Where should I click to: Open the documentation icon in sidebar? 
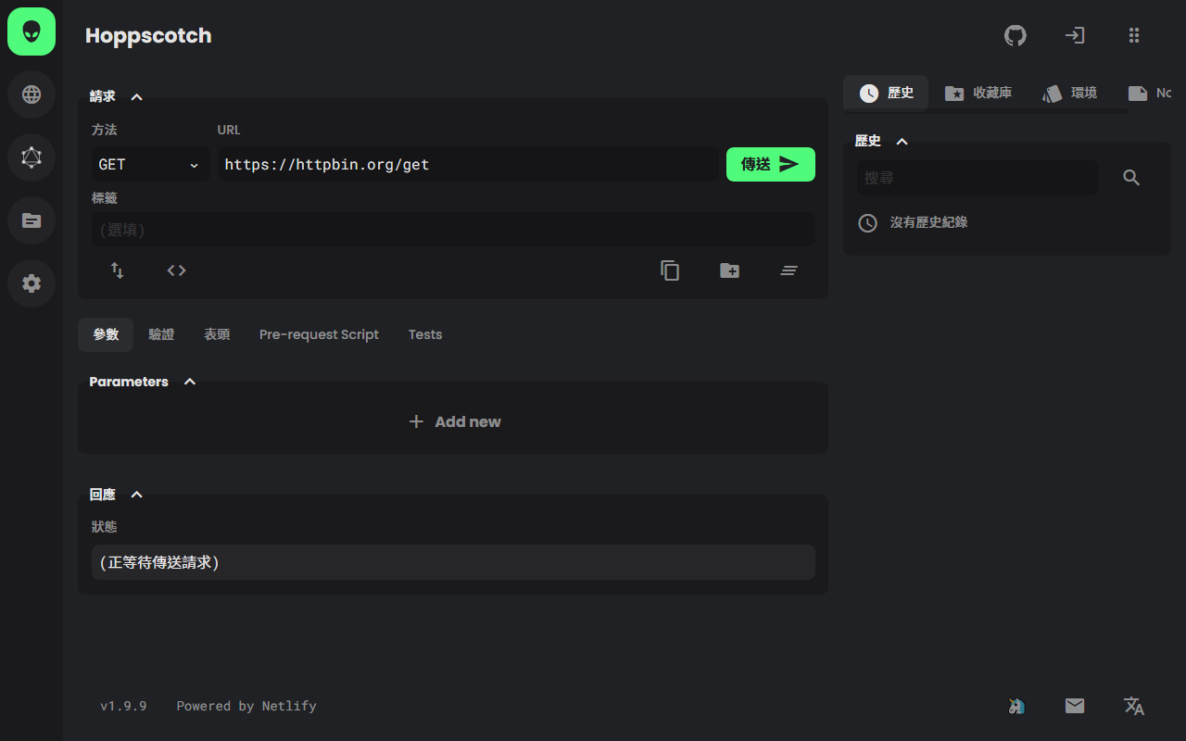[32, 220]
